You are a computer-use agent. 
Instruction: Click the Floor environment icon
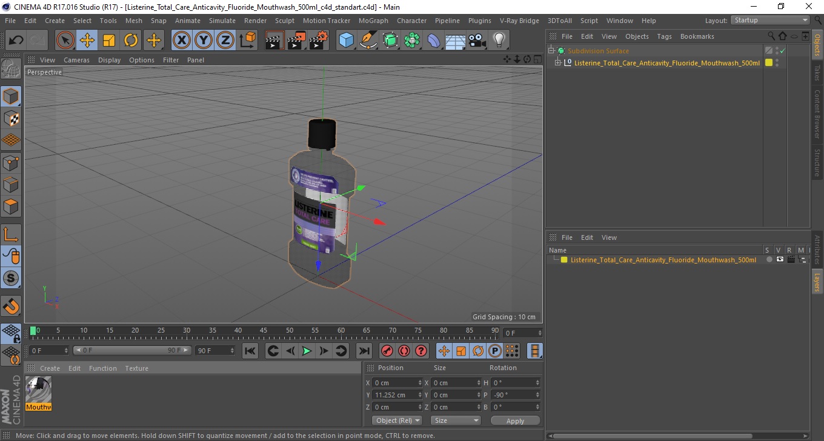(455, 41)
